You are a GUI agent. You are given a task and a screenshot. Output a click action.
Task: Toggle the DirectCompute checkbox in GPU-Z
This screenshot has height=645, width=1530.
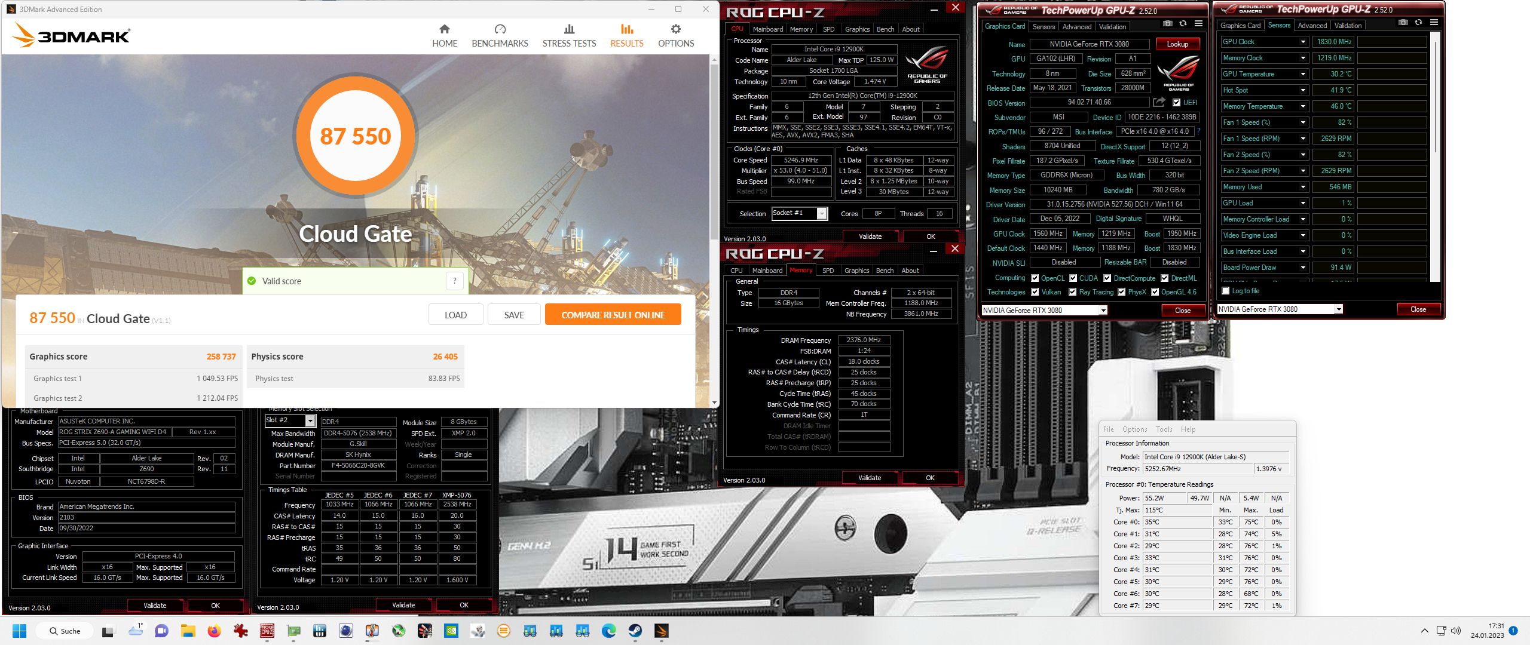point(1107,278)
